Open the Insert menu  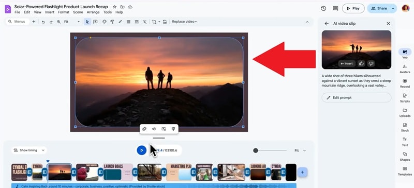pos(50,12)
